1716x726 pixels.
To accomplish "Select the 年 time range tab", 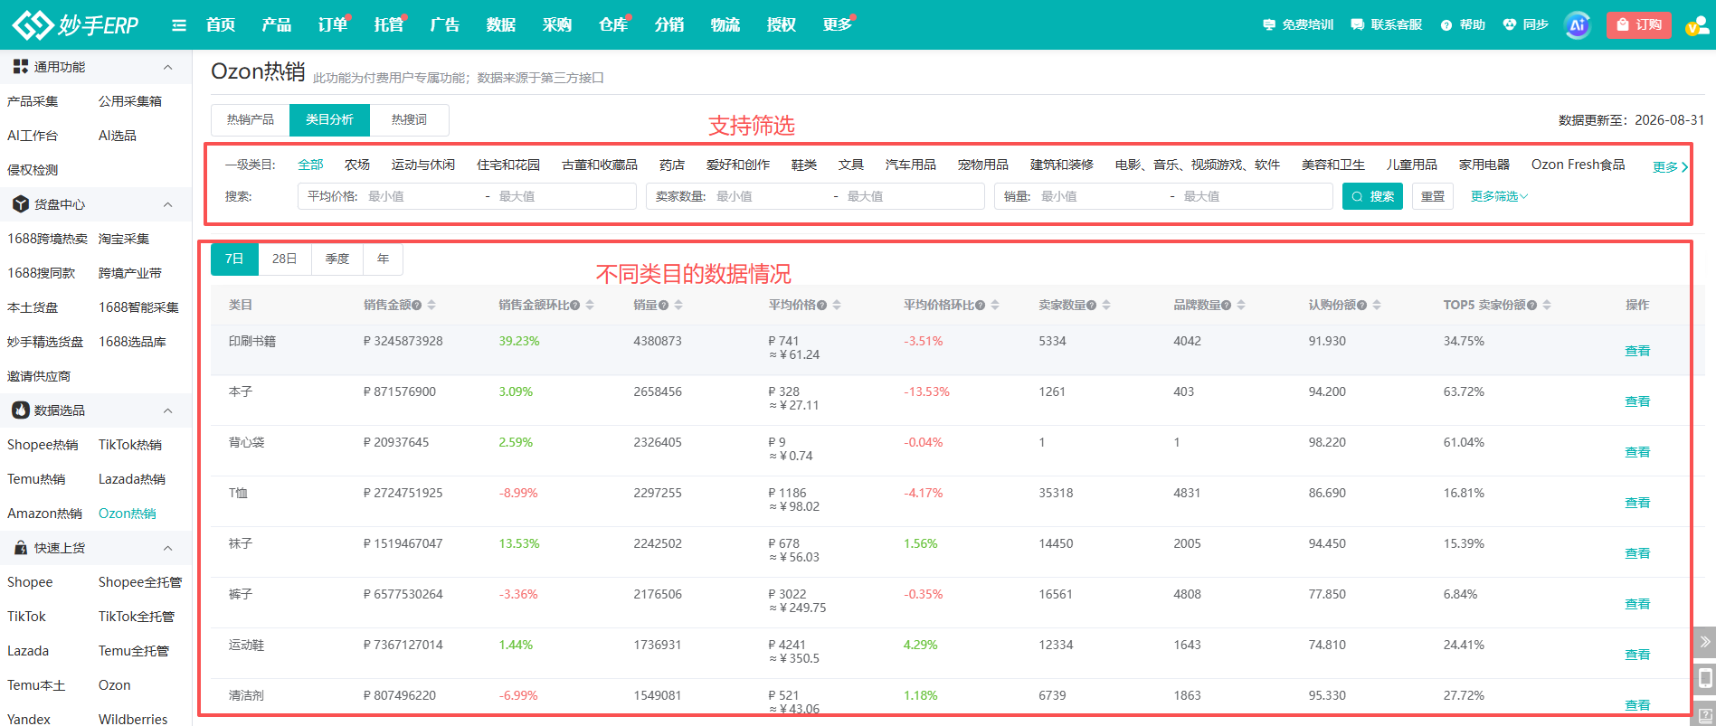I will 384,259.
